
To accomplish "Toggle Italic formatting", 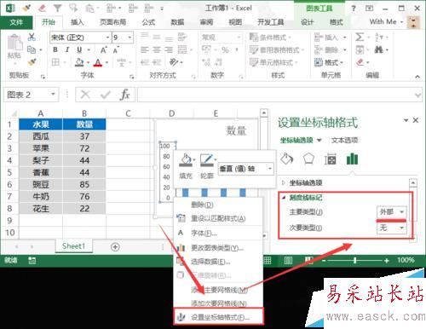I will pyautogui.click(x=67, y=49).
